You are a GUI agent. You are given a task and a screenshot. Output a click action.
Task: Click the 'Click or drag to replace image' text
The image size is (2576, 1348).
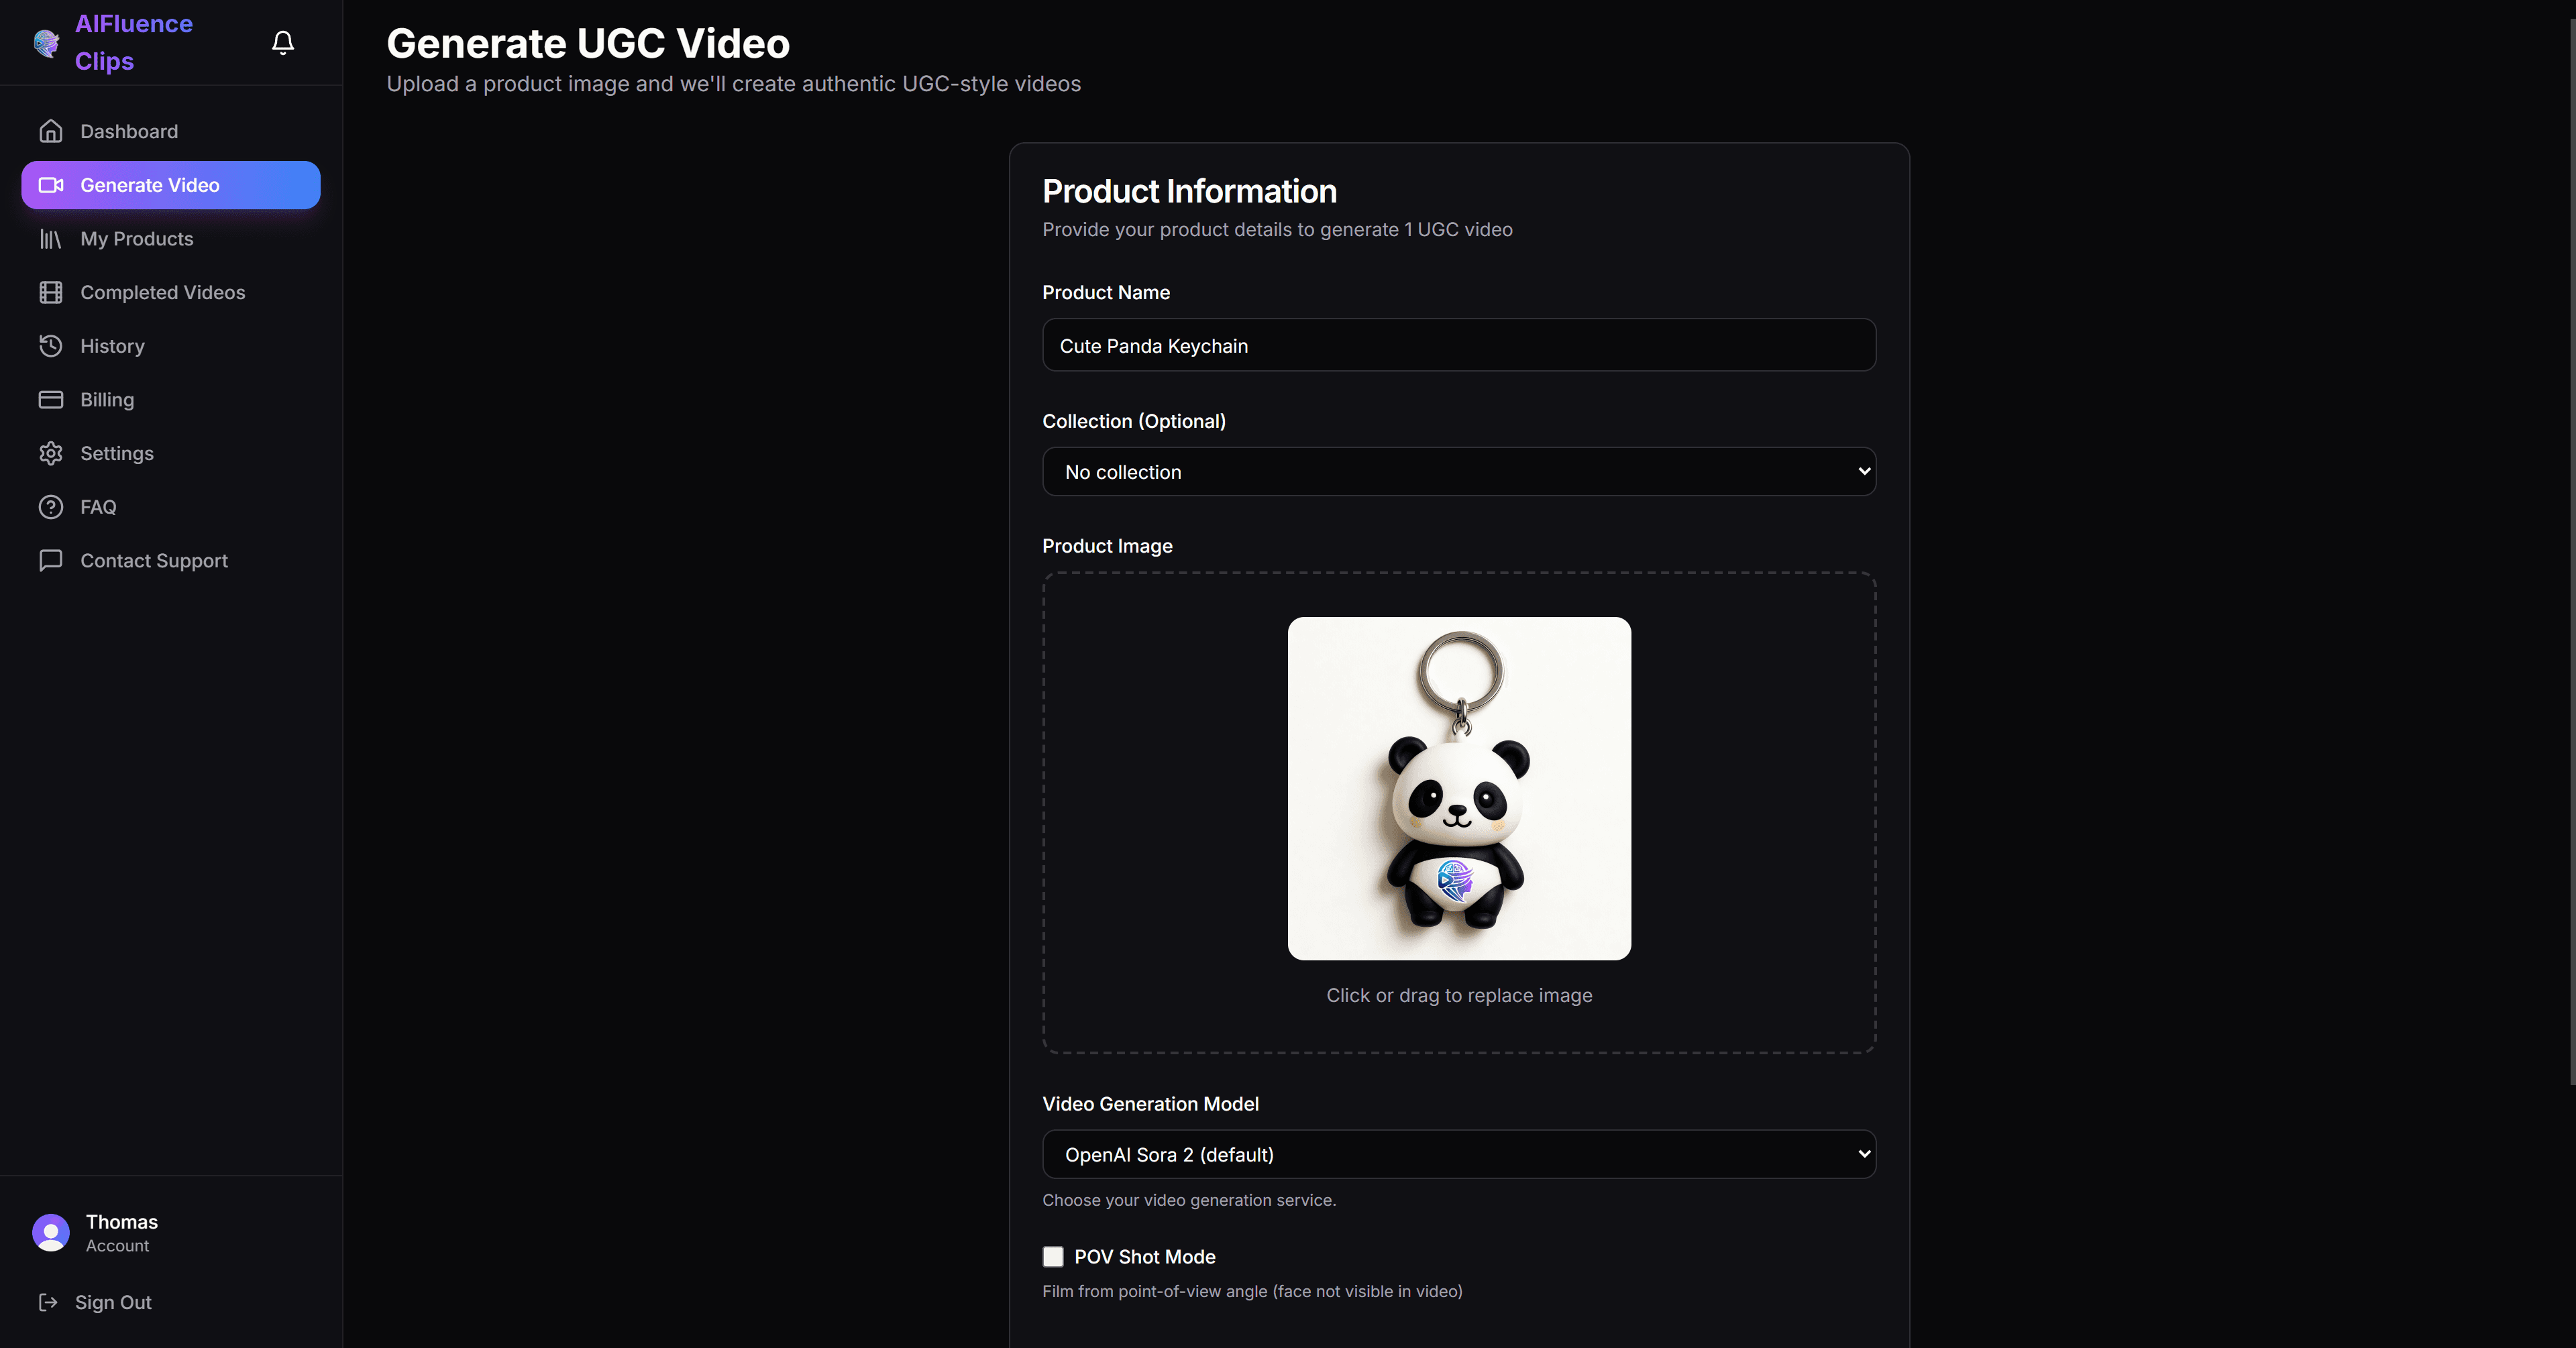[x=1459, y=996]
